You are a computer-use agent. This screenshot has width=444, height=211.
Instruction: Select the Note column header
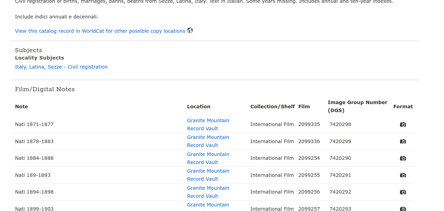point(21,107)
